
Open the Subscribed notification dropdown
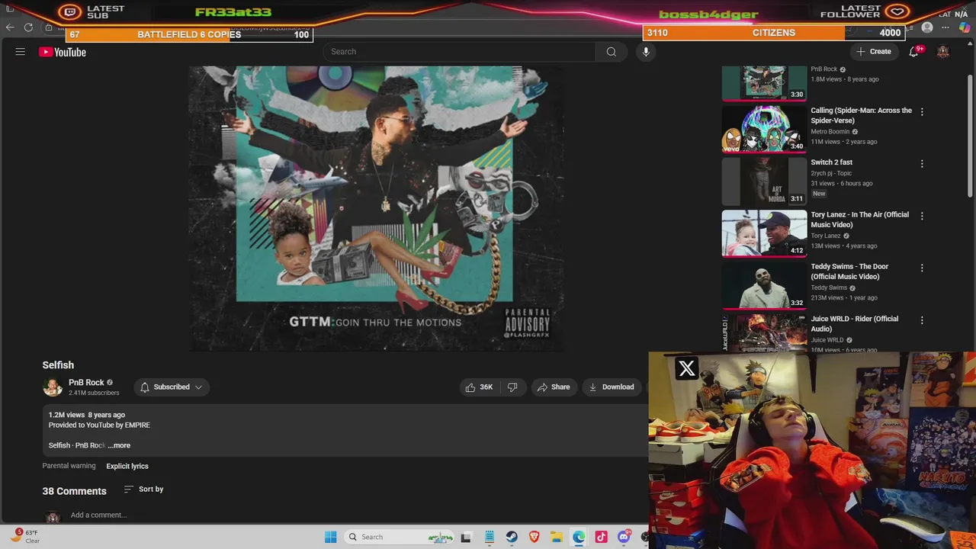(x=172, y=387)
